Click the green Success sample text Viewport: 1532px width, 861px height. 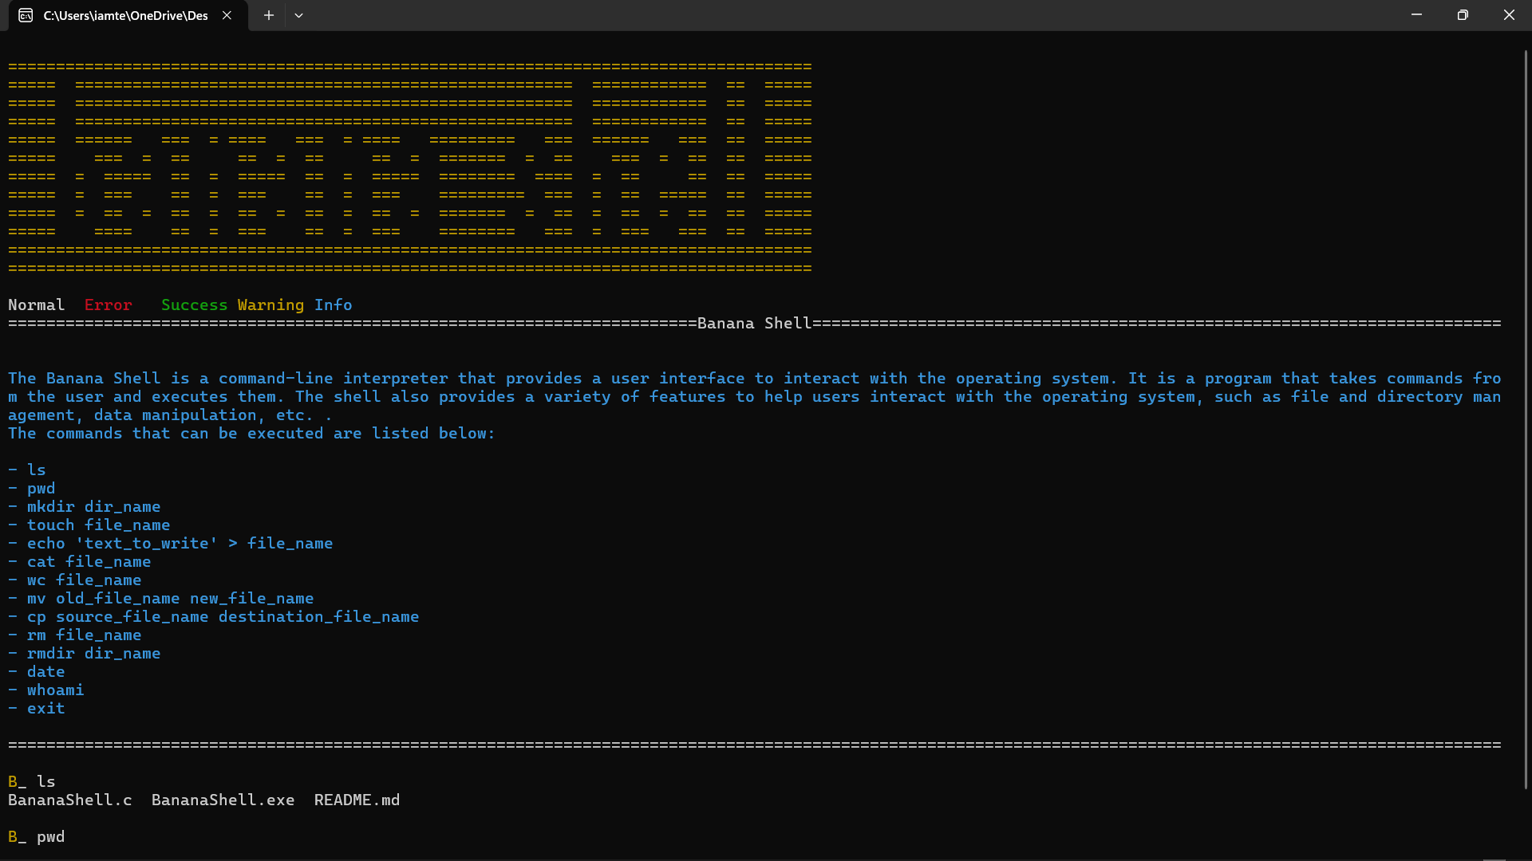194,305
